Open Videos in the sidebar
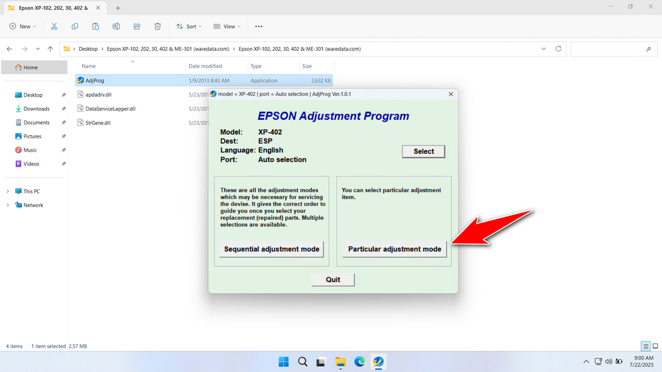 click(31, 164)
